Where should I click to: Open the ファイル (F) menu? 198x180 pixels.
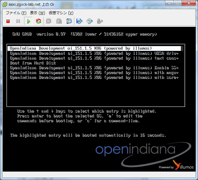click(x=16, y=13)
